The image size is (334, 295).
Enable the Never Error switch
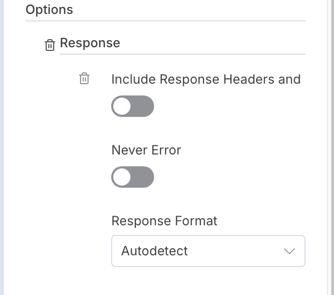[133, 177]
